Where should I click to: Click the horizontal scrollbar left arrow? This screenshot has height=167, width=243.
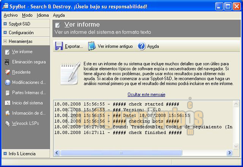tap(57, 153)
